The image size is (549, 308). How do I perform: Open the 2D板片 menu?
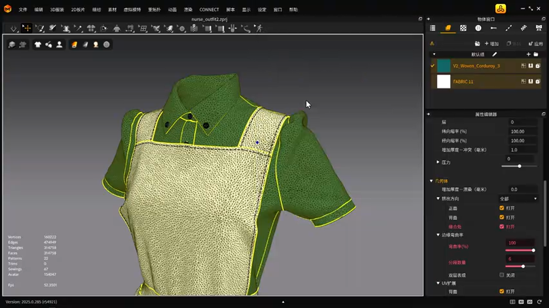(x=78, y=9)
